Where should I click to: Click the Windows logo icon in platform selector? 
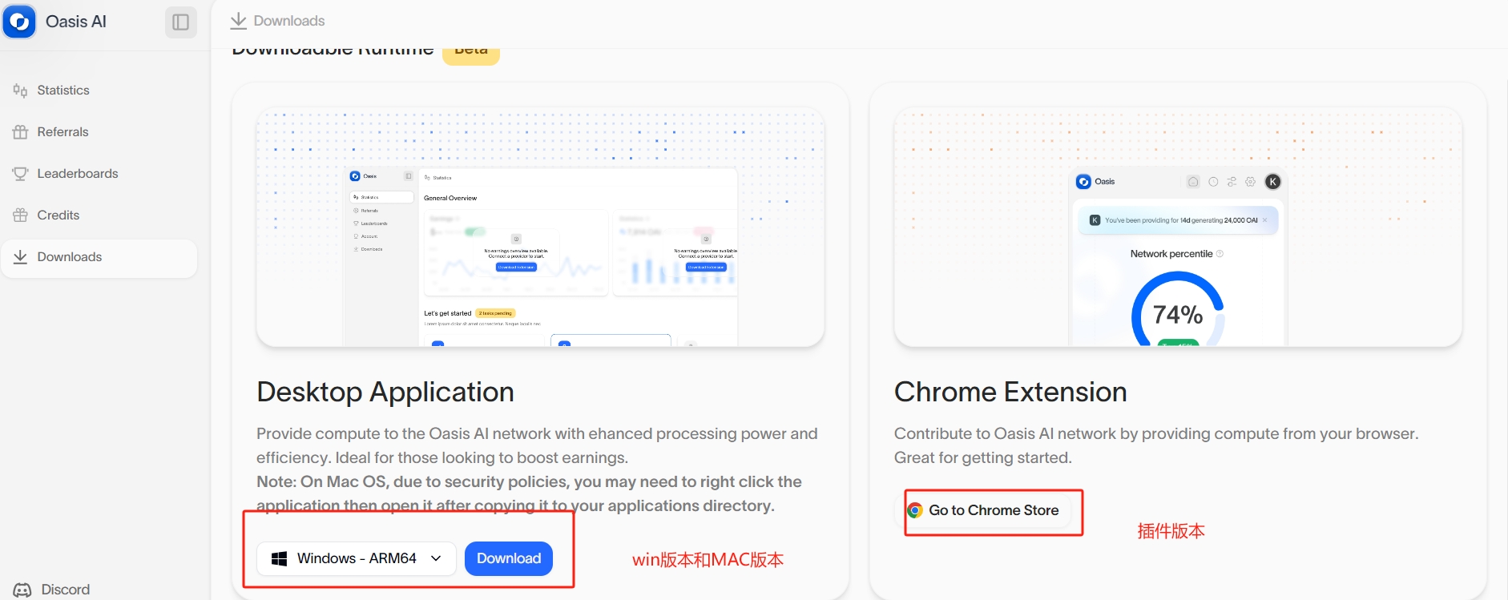click(280, 558)
